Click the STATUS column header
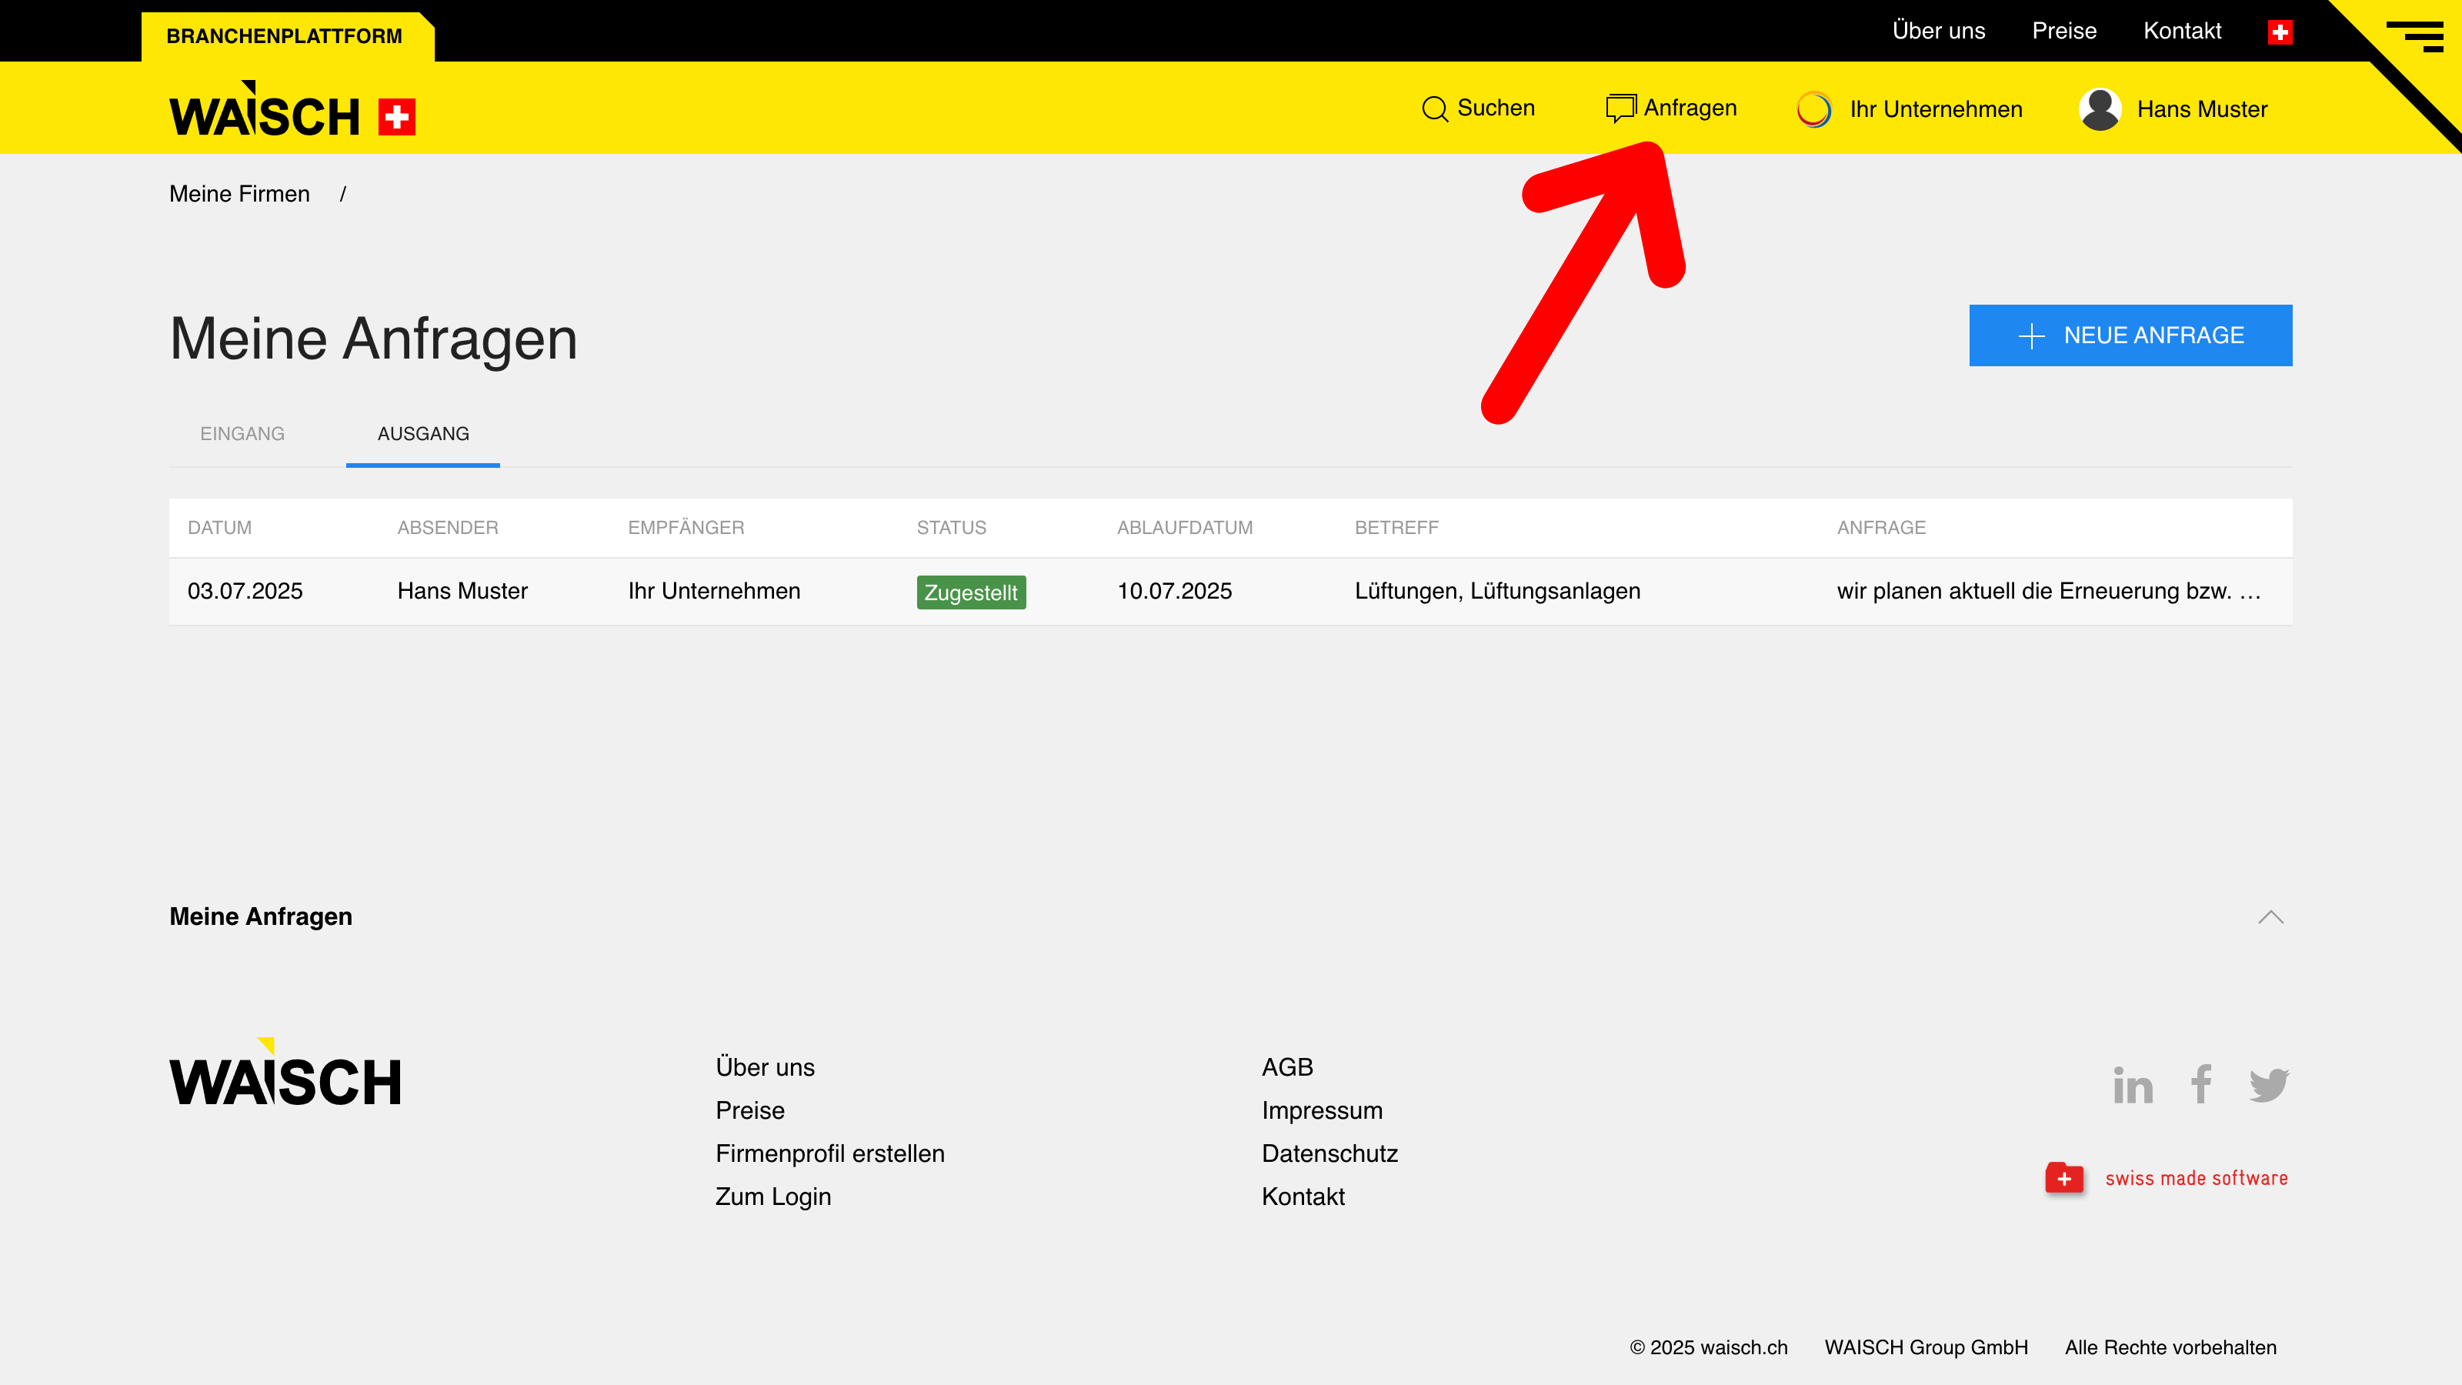Image resolution: width=2462 pixels, height=1385 pixels. point(951,528)
